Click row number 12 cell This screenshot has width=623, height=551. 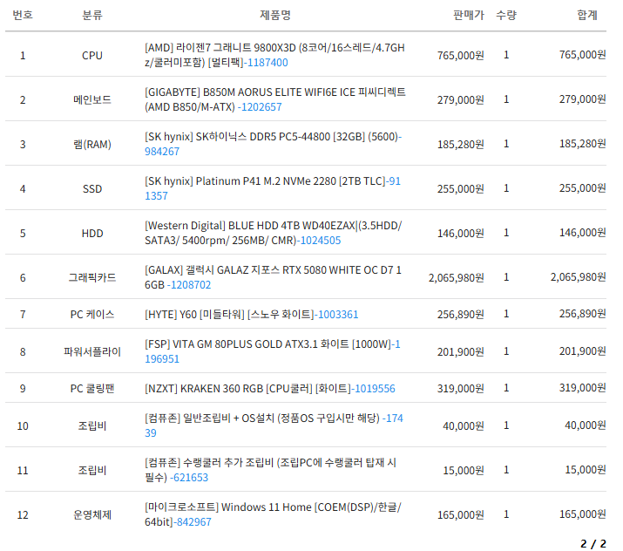click(23, 515)
